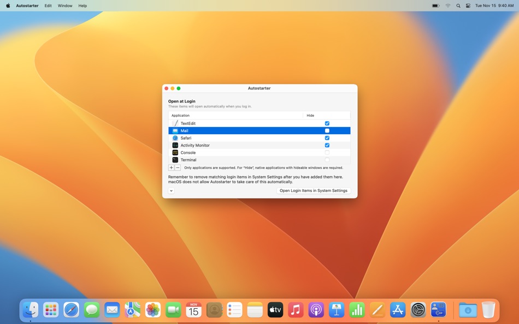
Task: Uncheck Hide for Safari
Action: (327, 138)
